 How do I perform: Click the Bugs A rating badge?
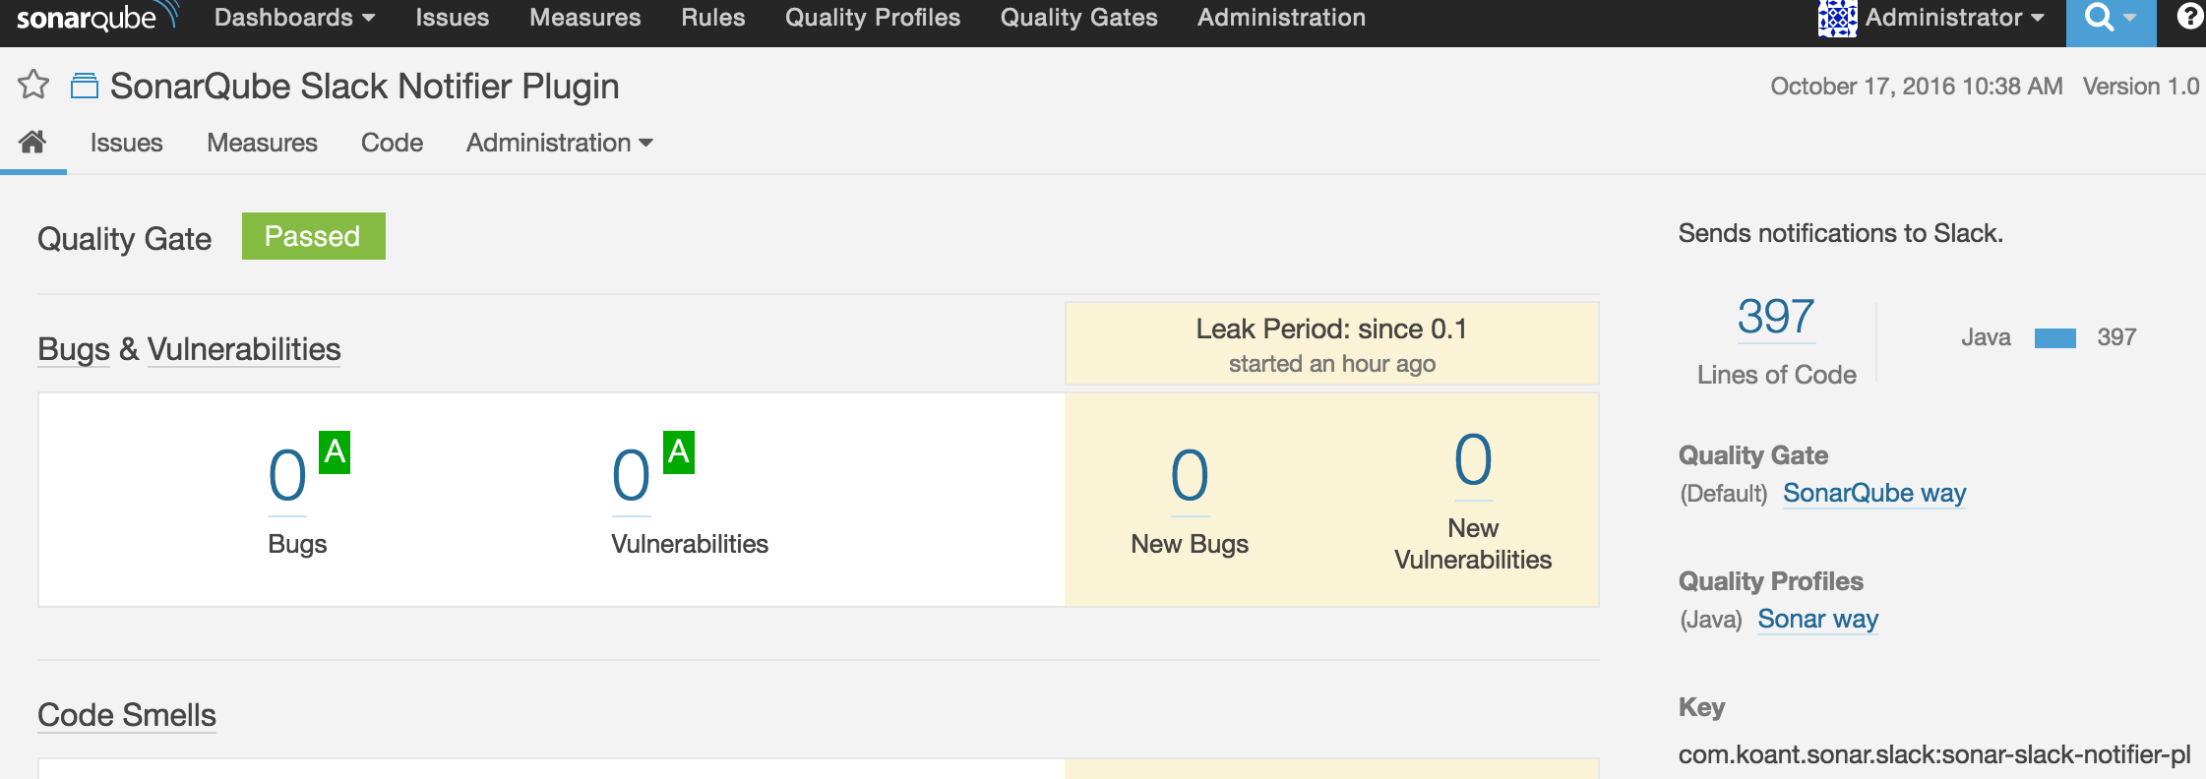coord(335,452)
